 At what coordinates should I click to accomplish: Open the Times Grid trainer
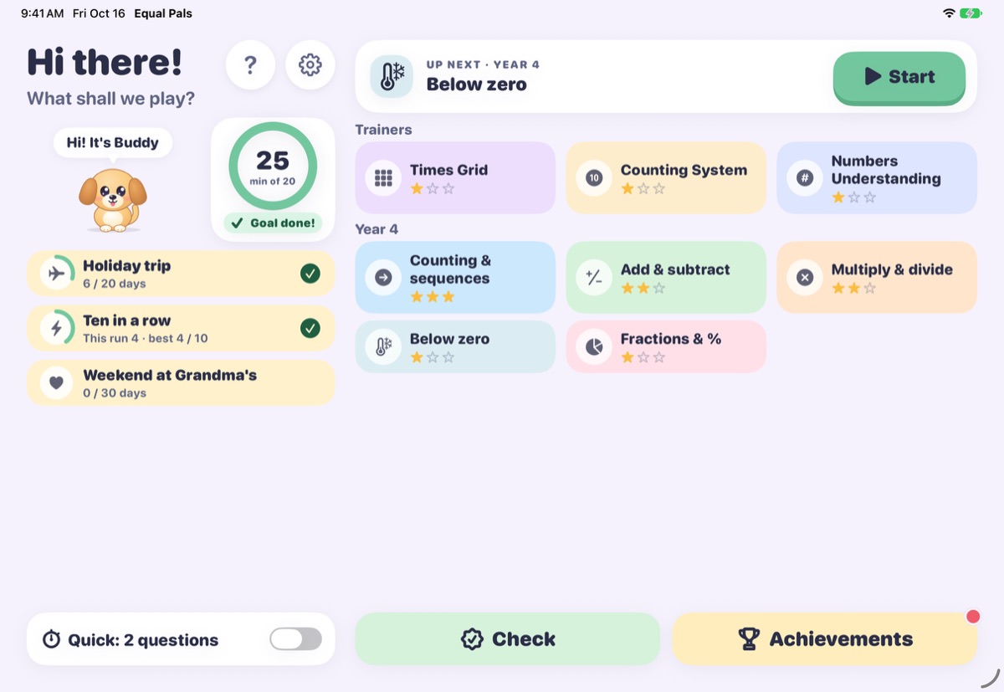(x=455, y=178)
